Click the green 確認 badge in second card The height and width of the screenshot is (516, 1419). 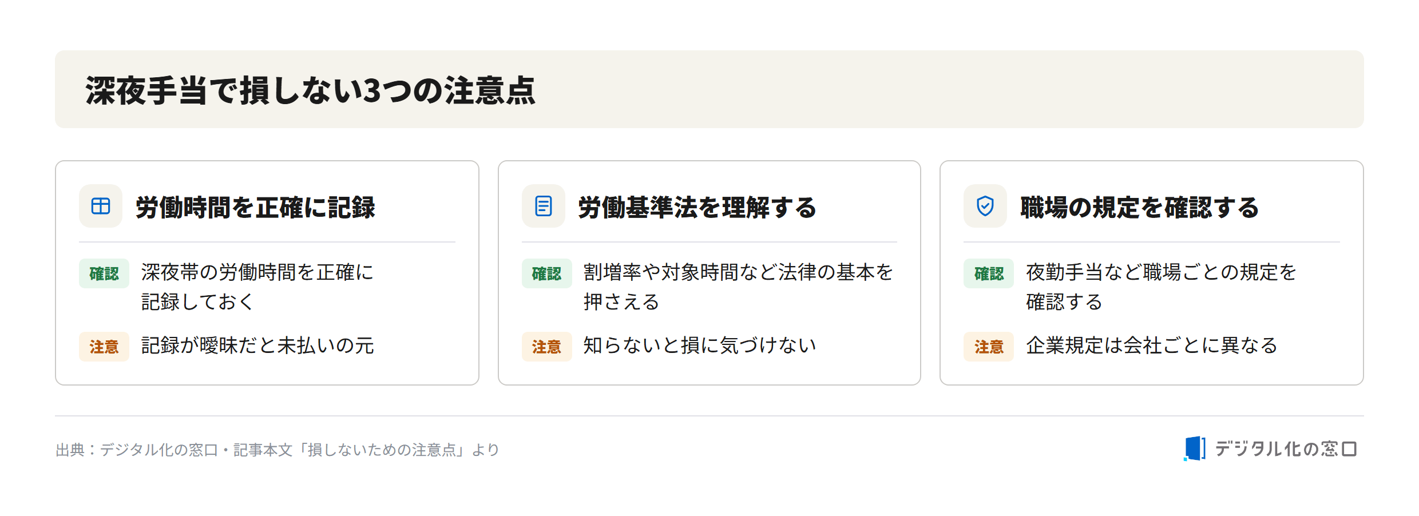click(547, 273)
